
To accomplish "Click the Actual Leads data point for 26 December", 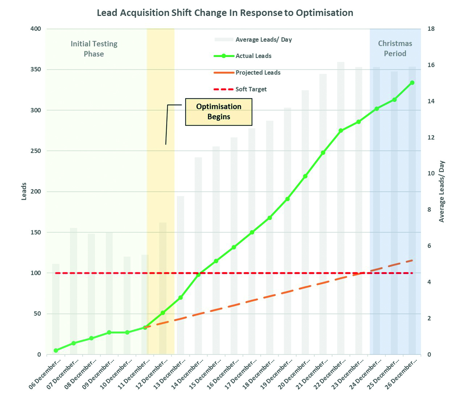I will pyautogui.click(x=412, y=83).
